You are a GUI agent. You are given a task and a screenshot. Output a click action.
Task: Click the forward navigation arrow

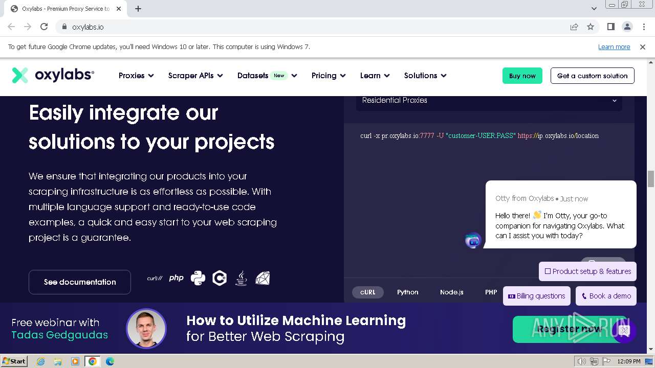(x=28, y=27)
